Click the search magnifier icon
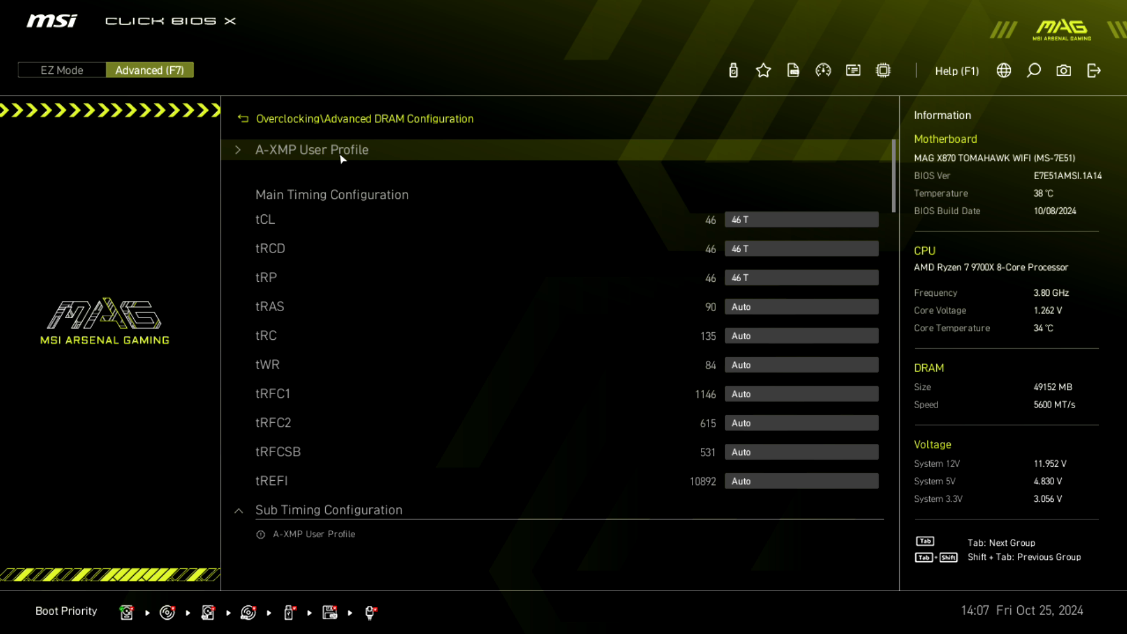The width and height of the screenshot is (1127, 634). coord(1034,70)
